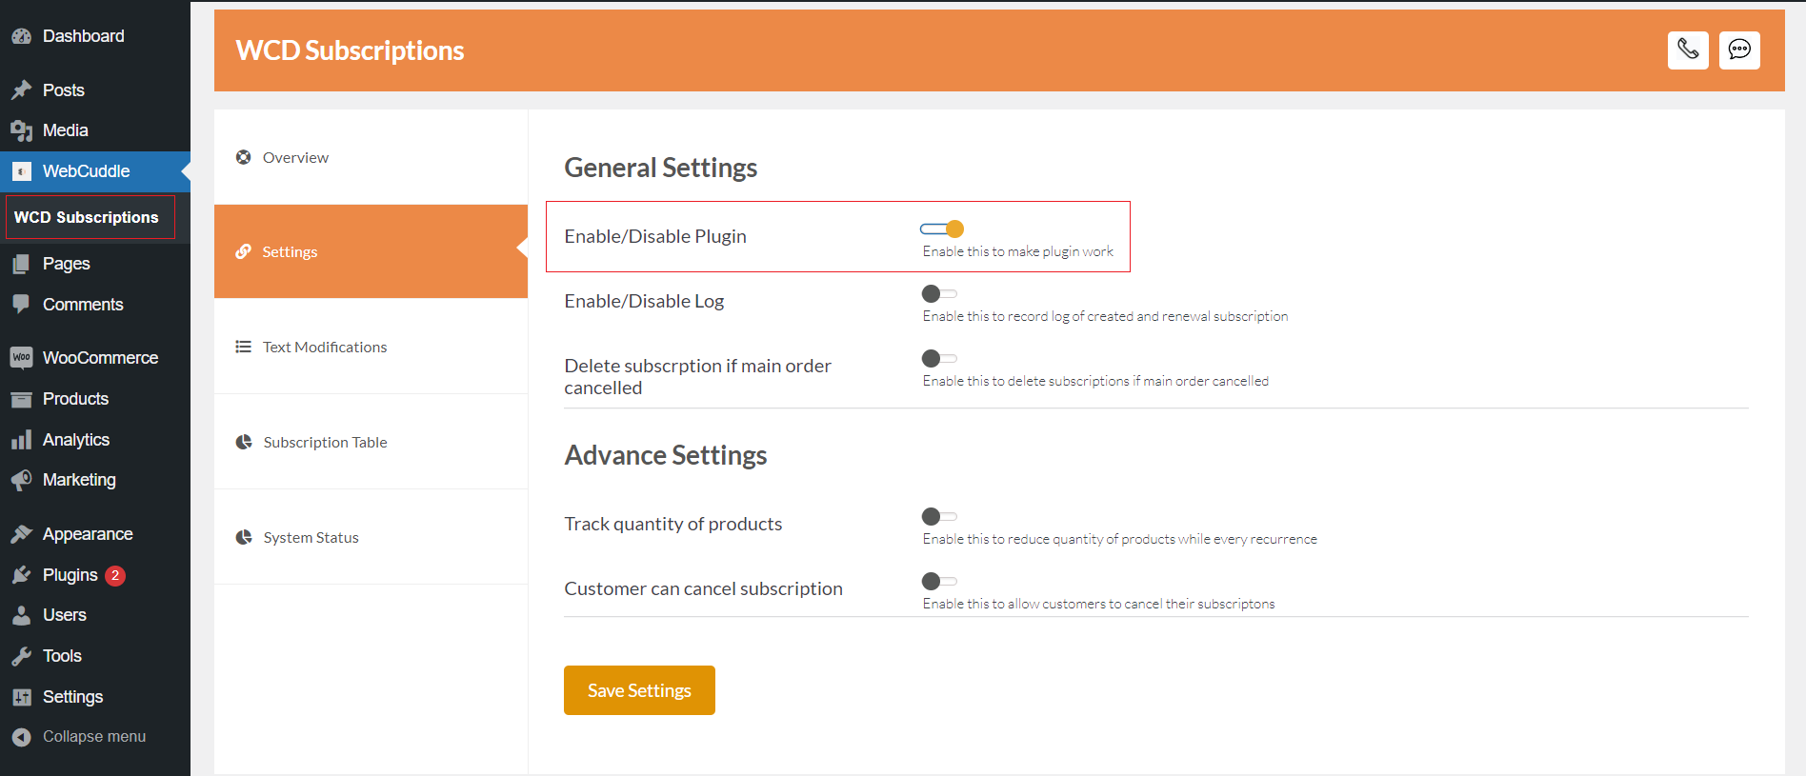Screen dimensions: 1806x776
Task: Click the 'Enable/Disable Plugin' label
Action: [x=655, y=236]
